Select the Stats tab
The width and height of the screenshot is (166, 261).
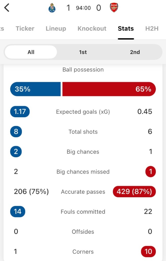pos(126,29)
